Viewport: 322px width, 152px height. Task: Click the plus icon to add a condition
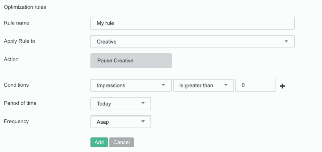pyautogui.click(x=282, y=86)
